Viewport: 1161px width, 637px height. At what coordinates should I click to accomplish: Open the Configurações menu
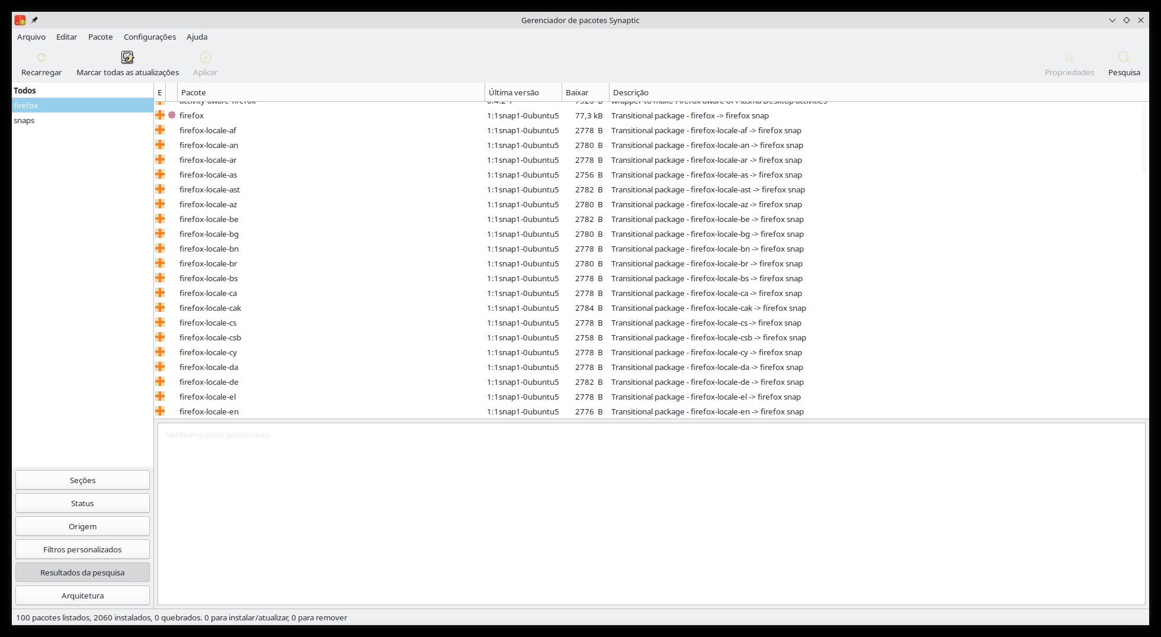[150, 37]
